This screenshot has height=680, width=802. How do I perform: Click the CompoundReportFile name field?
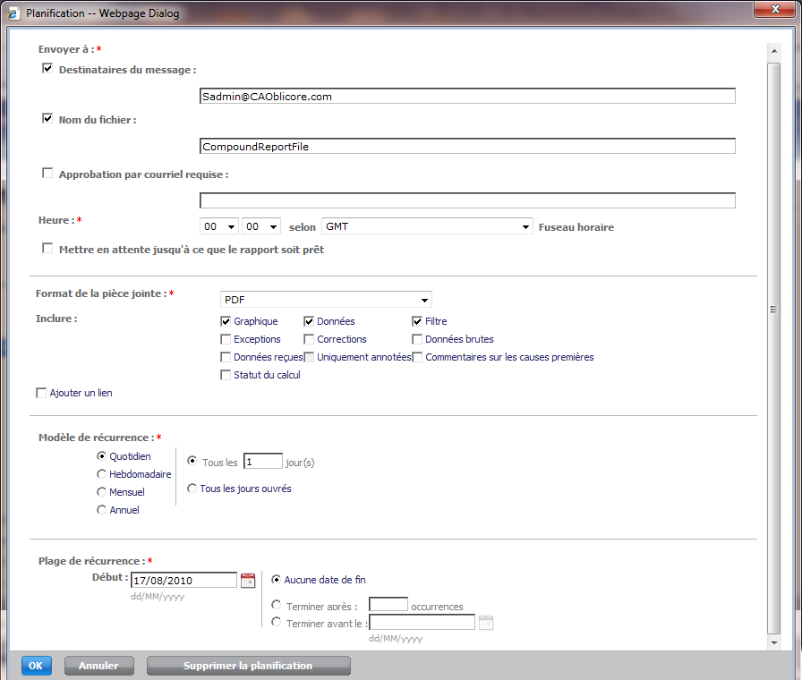(x=467, y=146)
